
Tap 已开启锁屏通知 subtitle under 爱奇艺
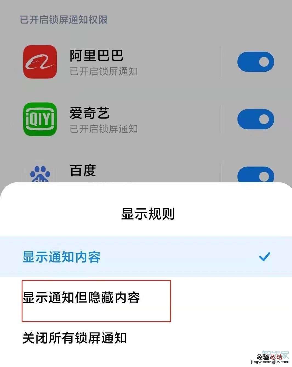tap(104, 129)
